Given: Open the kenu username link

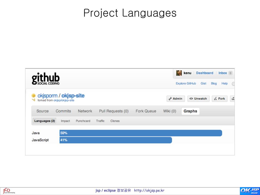Looking at the screenshot, I should coord(187,73).
